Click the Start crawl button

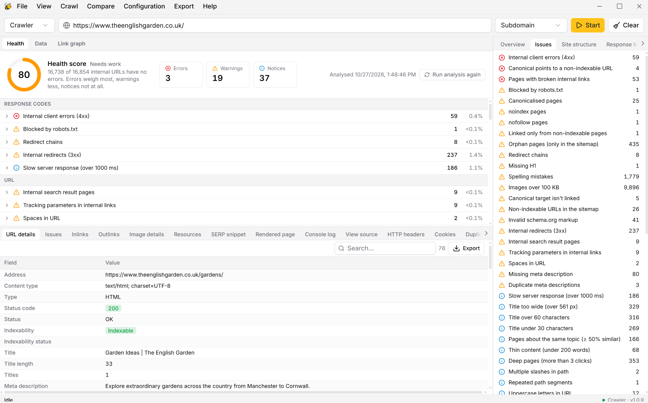click(587, 25)
